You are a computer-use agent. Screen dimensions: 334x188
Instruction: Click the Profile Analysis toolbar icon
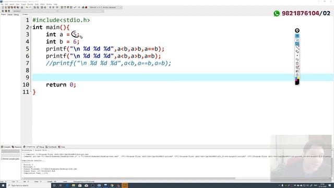coord(83,7)
